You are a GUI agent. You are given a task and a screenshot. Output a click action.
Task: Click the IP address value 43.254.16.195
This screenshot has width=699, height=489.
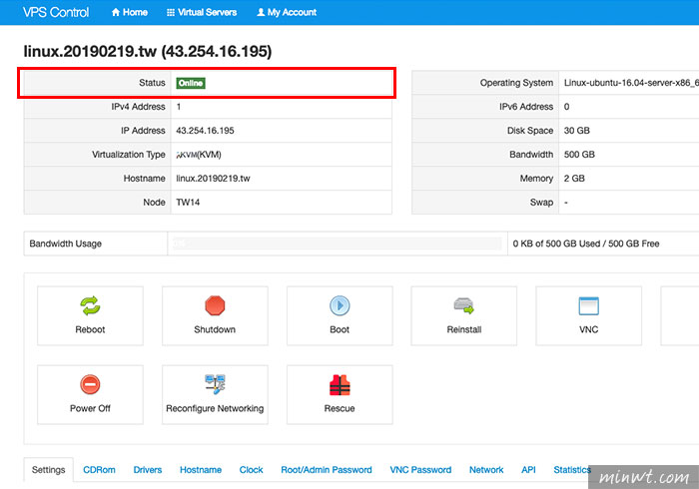pos(205,131)
